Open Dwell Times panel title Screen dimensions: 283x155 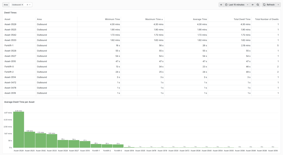point(10,13)
